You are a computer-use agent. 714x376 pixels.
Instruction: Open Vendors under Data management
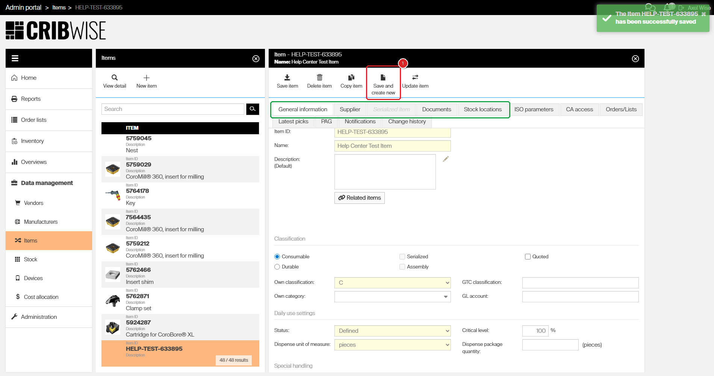49,203
